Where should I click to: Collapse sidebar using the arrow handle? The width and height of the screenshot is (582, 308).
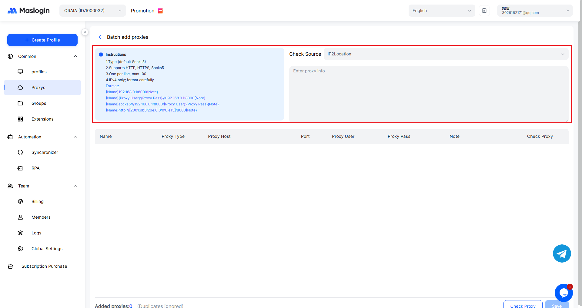pos(85,32)
